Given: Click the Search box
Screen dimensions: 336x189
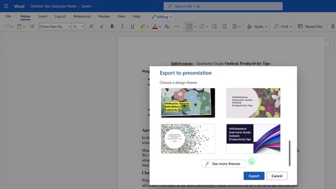Looking at the screenshot, I should point(223,6).
